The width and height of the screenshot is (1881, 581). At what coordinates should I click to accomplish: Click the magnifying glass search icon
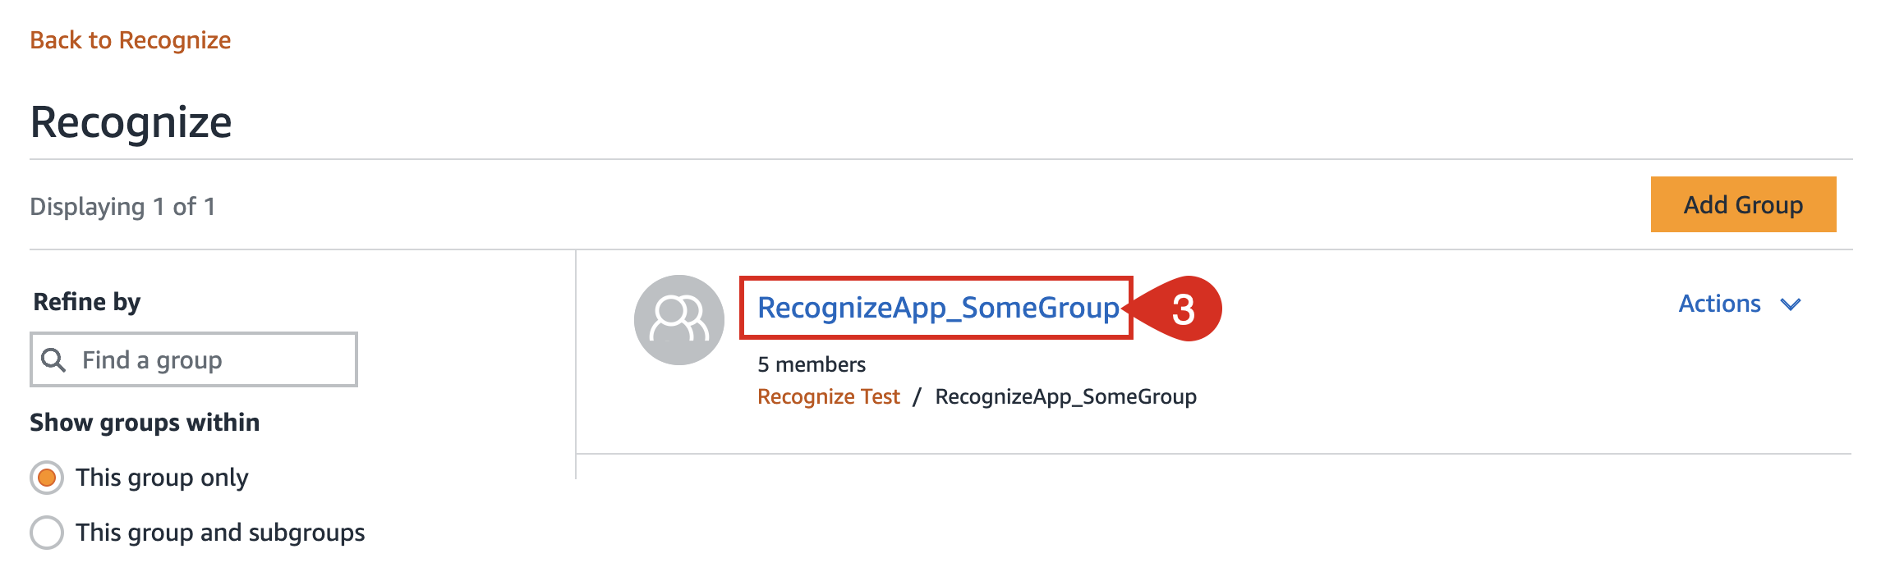[x=53, y=359]
